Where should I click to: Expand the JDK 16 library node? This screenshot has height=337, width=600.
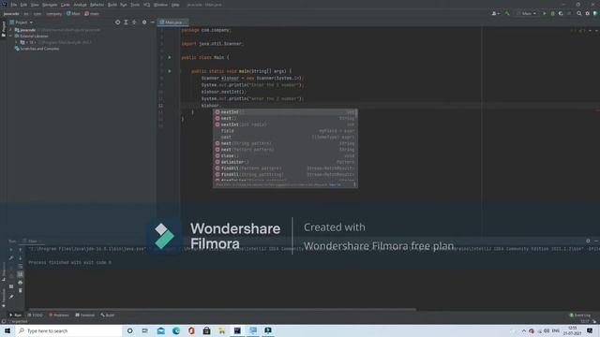[x=17, y=42]
